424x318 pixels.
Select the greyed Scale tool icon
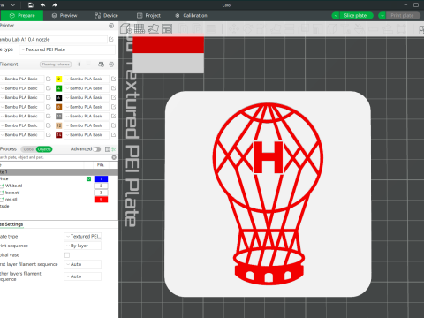pos(261,29)
